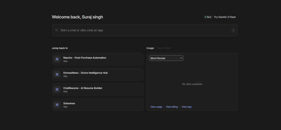Click the app icon beside Reecho - Post-Purchase Automation
The width and height of the screenshot is (281, 130).
click(57, 59)
